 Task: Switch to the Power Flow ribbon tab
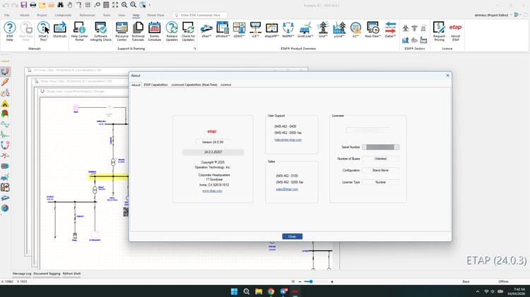[x=155, y=16]
